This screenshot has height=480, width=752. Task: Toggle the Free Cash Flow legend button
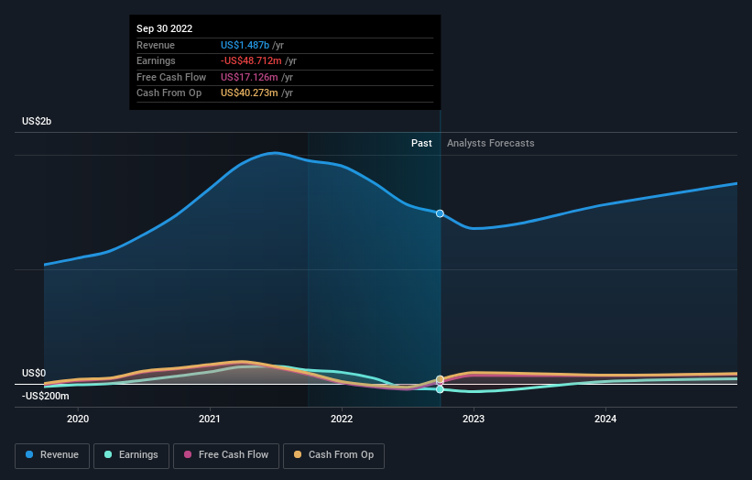tap(226, 455)
